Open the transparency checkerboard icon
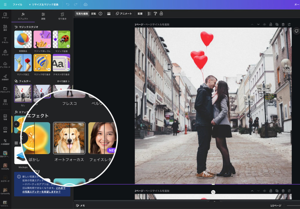 click(x=149, y=13)
